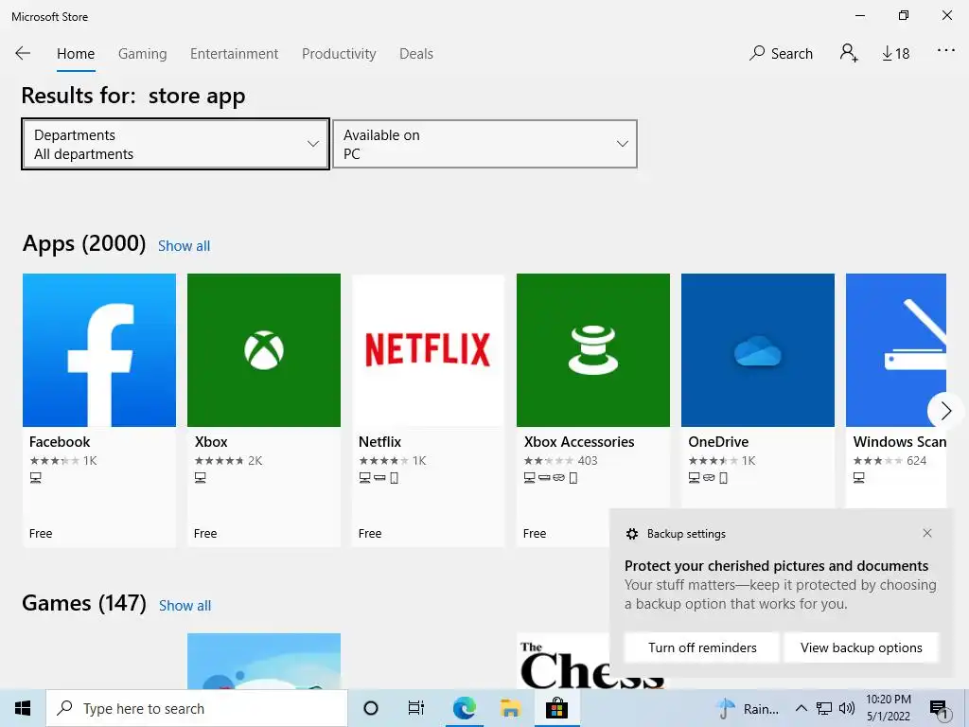Open File Explorer from taskbar
The width and height of the screenshot is (969, 727).
pyautogui.click(x=510, y=708)
